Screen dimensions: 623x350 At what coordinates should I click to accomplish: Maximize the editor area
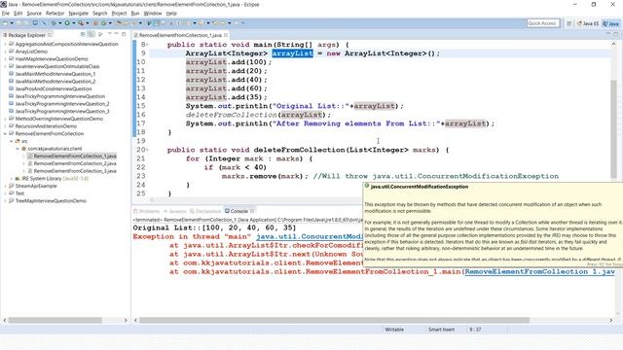click(616, 34)
